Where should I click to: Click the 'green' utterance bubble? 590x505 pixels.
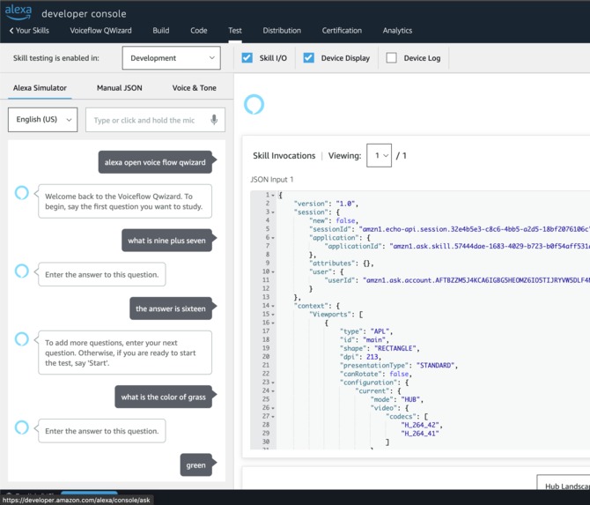(196, 464)
